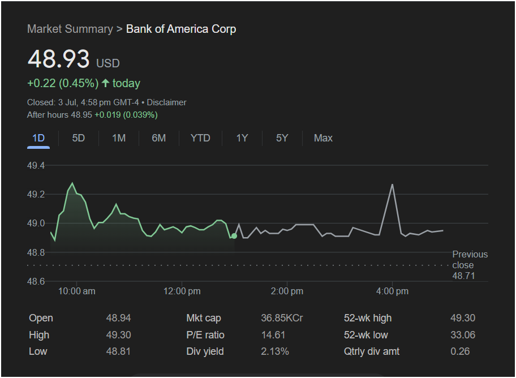The width and height of the screenshot is (516, 378).
Task: Click the After hours 48.95 price line
Action: coord(92,115)
